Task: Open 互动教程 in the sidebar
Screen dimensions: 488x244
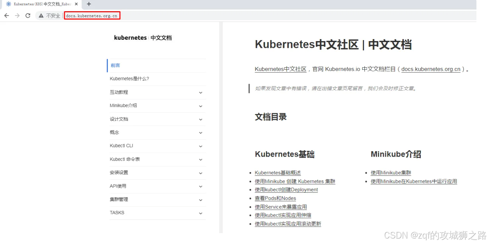Action: [x=119, y=92]
